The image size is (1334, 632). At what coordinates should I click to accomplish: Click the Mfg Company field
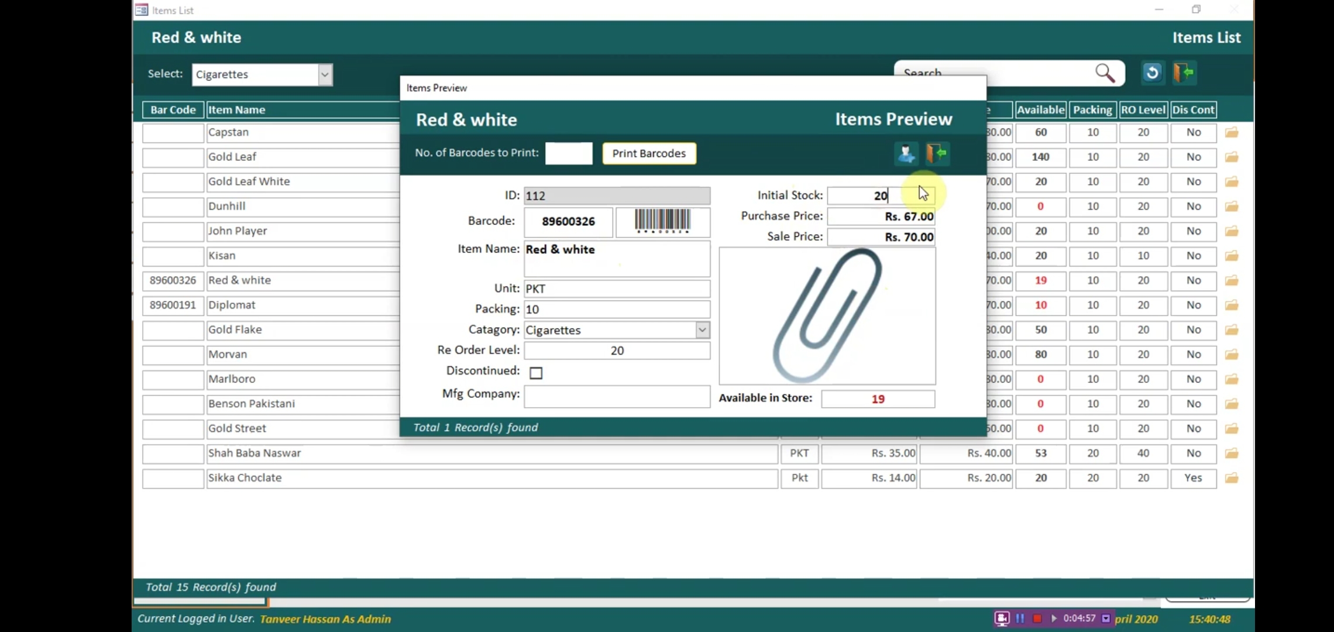point(617,396)
